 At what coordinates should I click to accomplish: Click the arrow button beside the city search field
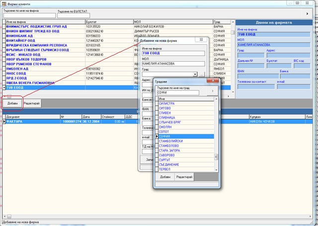[212, 91]
